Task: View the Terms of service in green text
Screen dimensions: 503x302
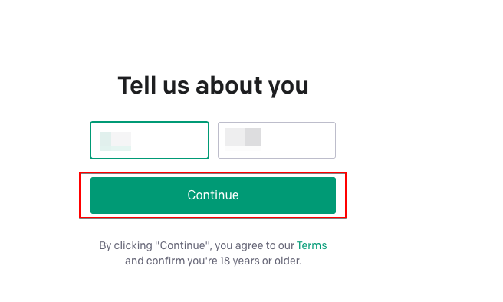Action: pyautogui.click(x=311, y=245)
